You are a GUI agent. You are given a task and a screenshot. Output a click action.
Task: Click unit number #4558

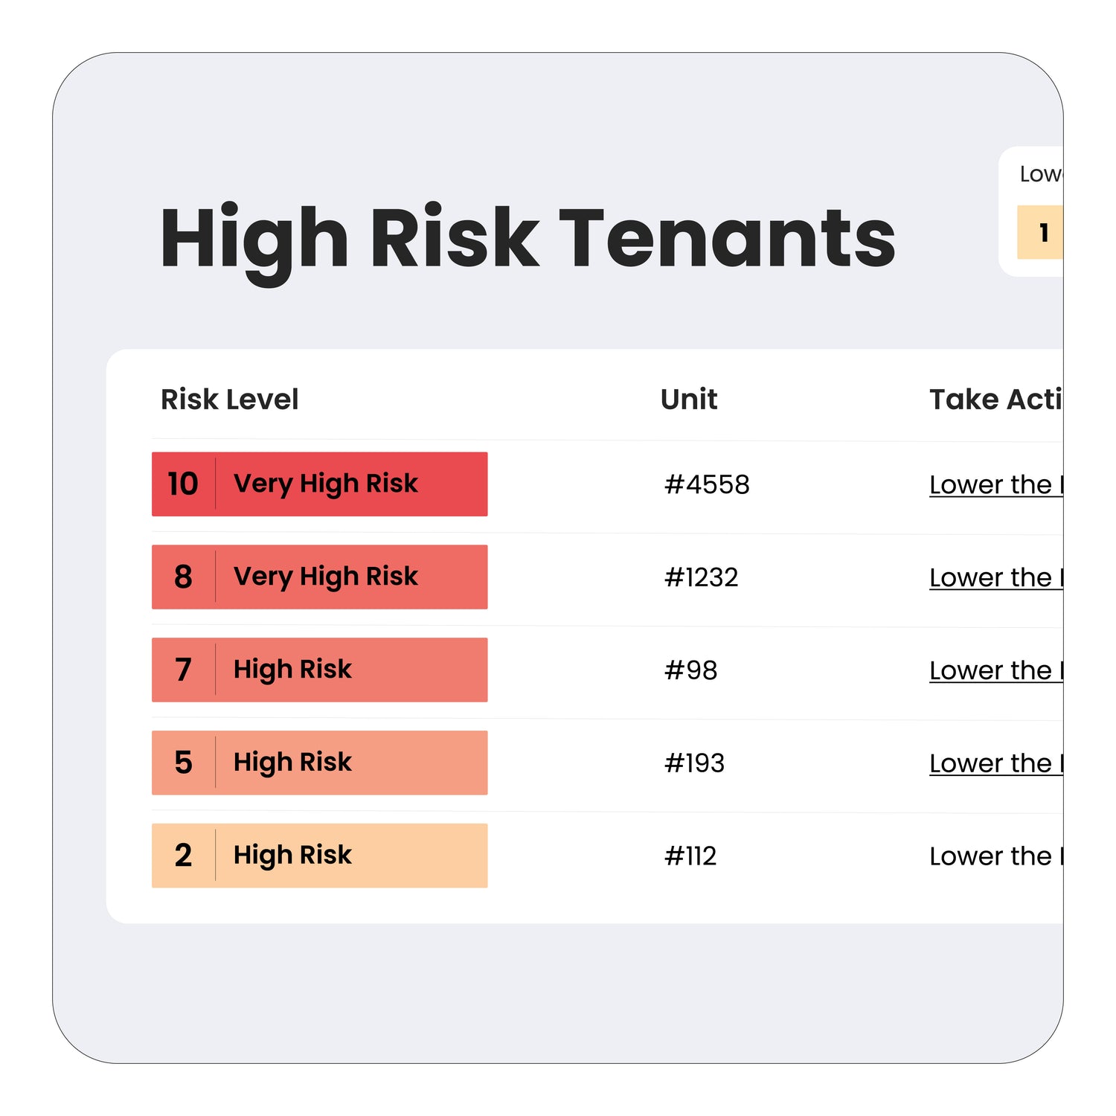click(x=707, y=485)
